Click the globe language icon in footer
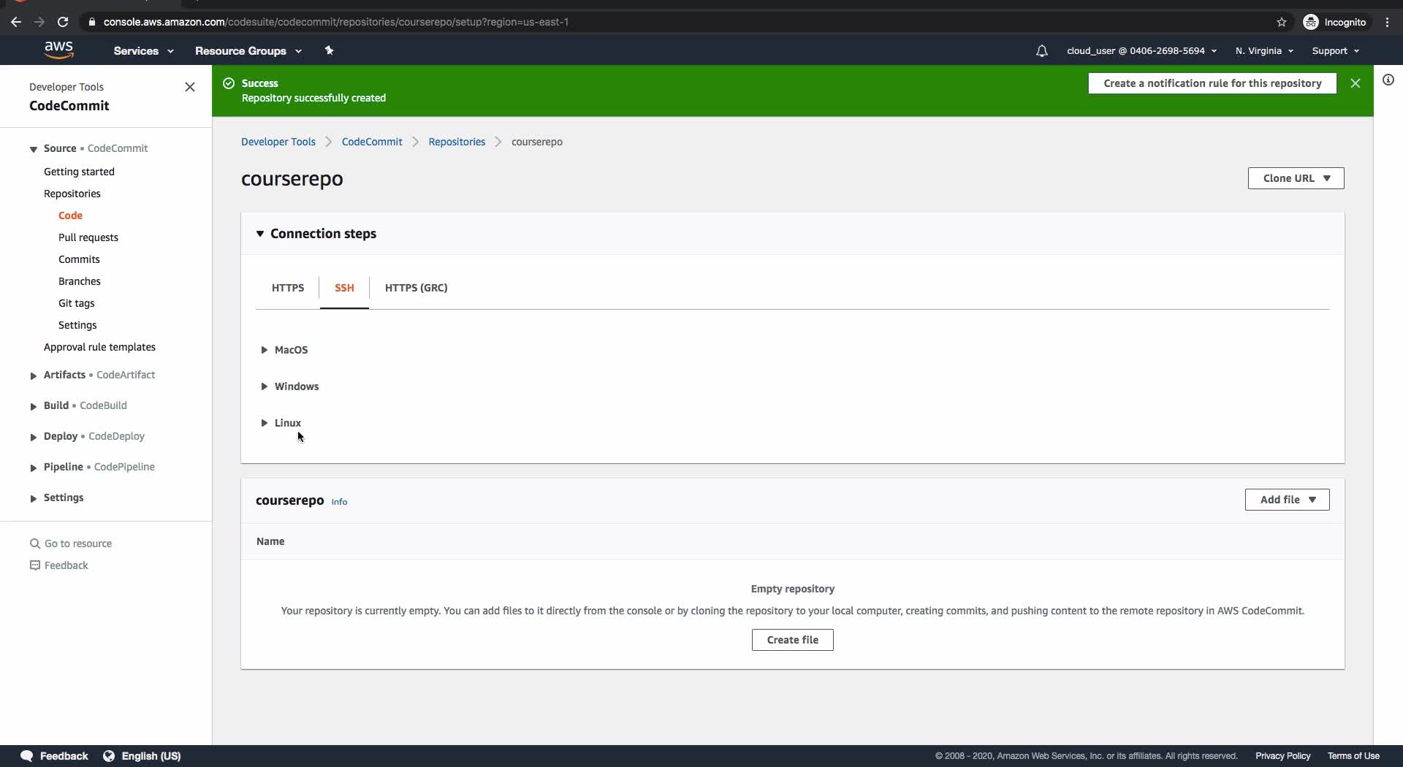The width and height of the screenshot is (1403, 767). point(109,756)
